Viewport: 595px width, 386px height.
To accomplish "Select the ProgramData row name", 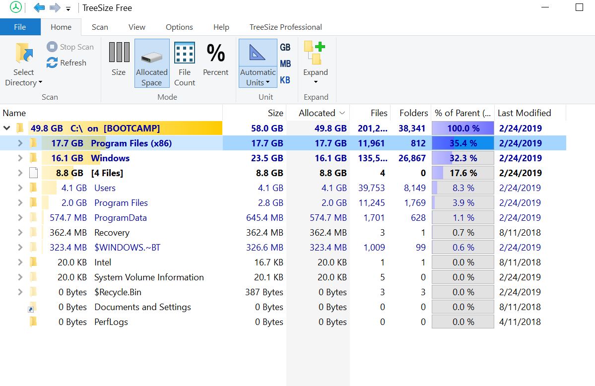I will (x=120, y=217).
